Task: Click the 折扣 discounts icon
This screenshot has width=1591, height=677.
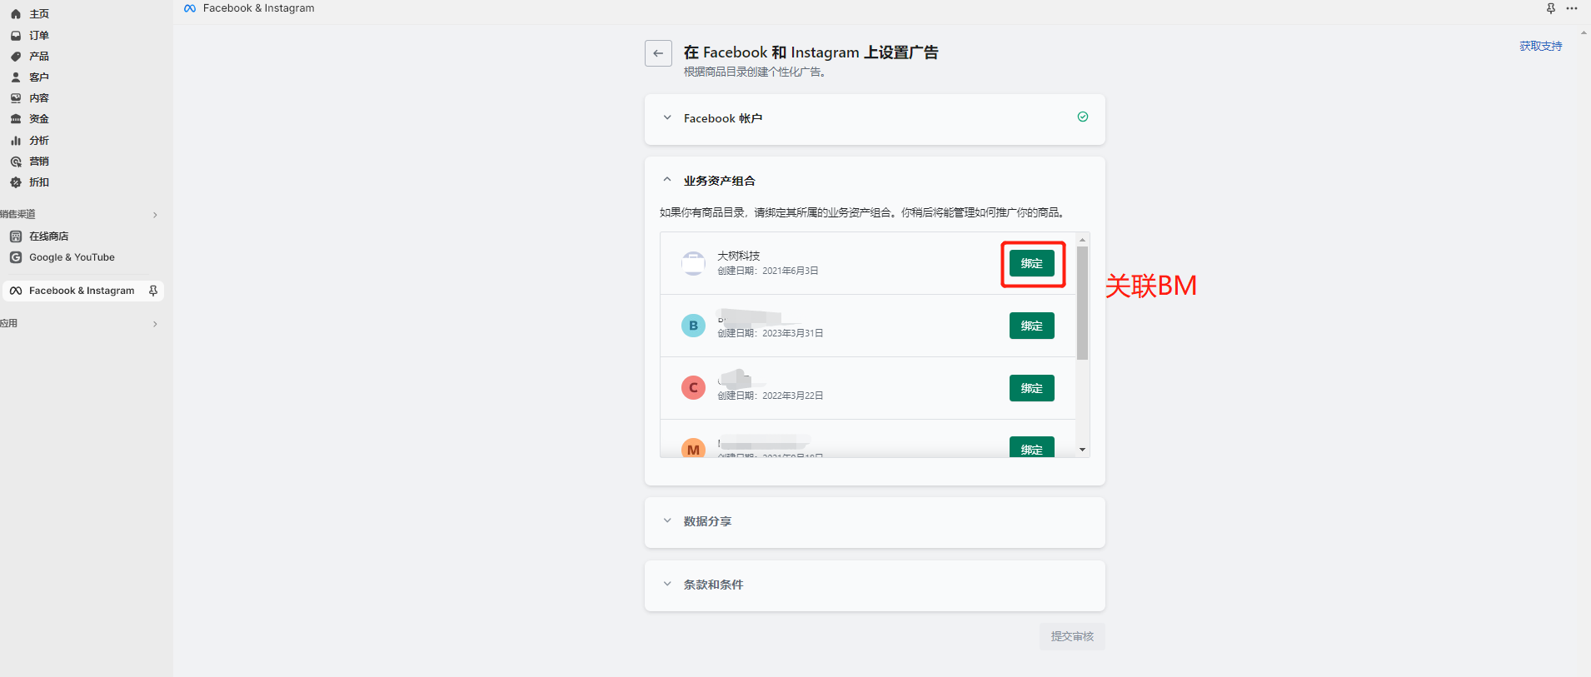Action: pyautogui.click(x=16, y=182)
